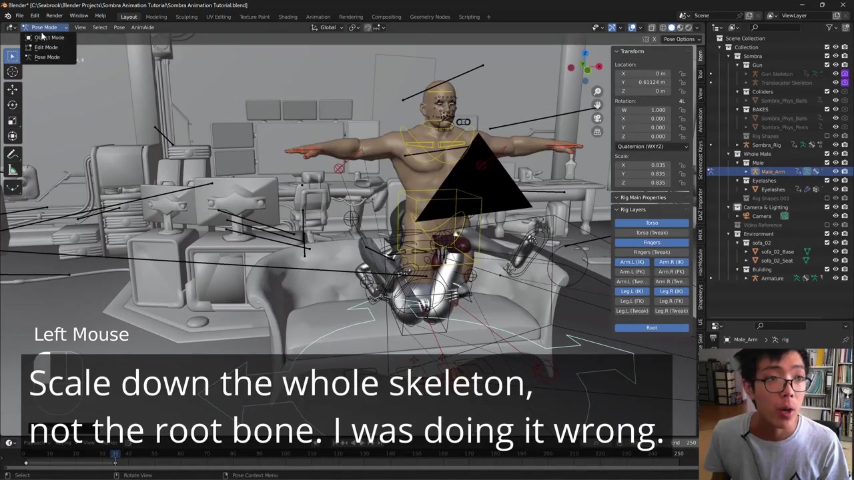Screen dimensions: 854x480
Task: Switch to orthographic grid view icon
Action: [x=597, y=131]
